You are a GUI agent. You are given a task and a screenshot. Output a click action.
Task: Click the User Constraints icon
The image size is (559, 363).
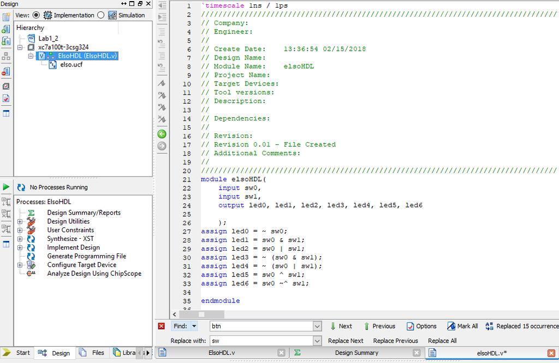31,230
